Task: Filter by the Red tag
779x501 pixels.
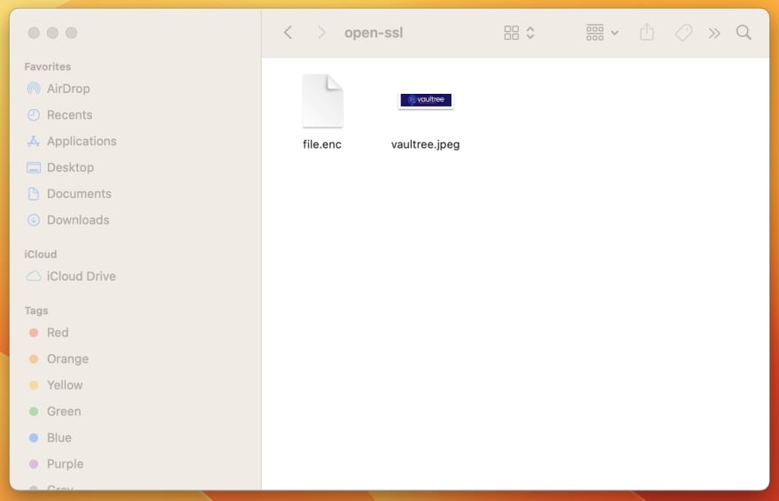Action: pos(58,333)
